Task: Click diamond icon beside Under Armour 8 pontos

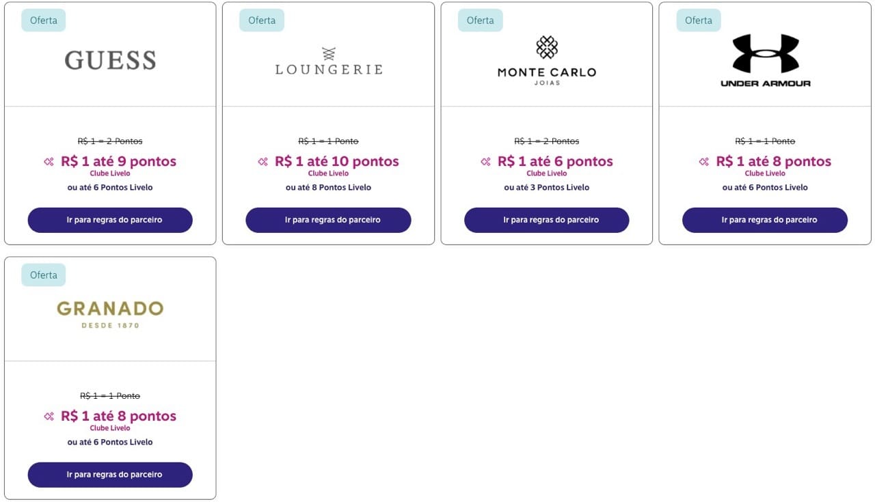Action: coord(704,162)
